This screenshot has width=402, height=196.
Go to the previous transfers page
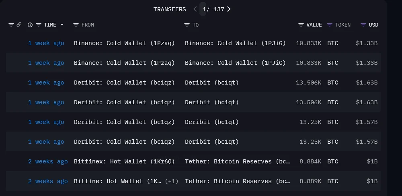click(195, 9)
